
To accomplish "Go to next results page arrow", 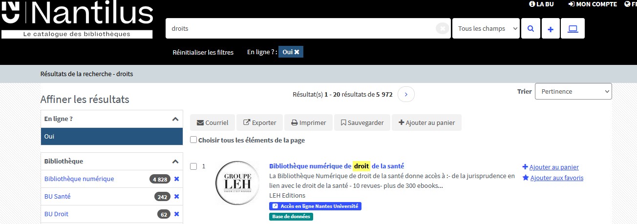I will coord(406,94).
